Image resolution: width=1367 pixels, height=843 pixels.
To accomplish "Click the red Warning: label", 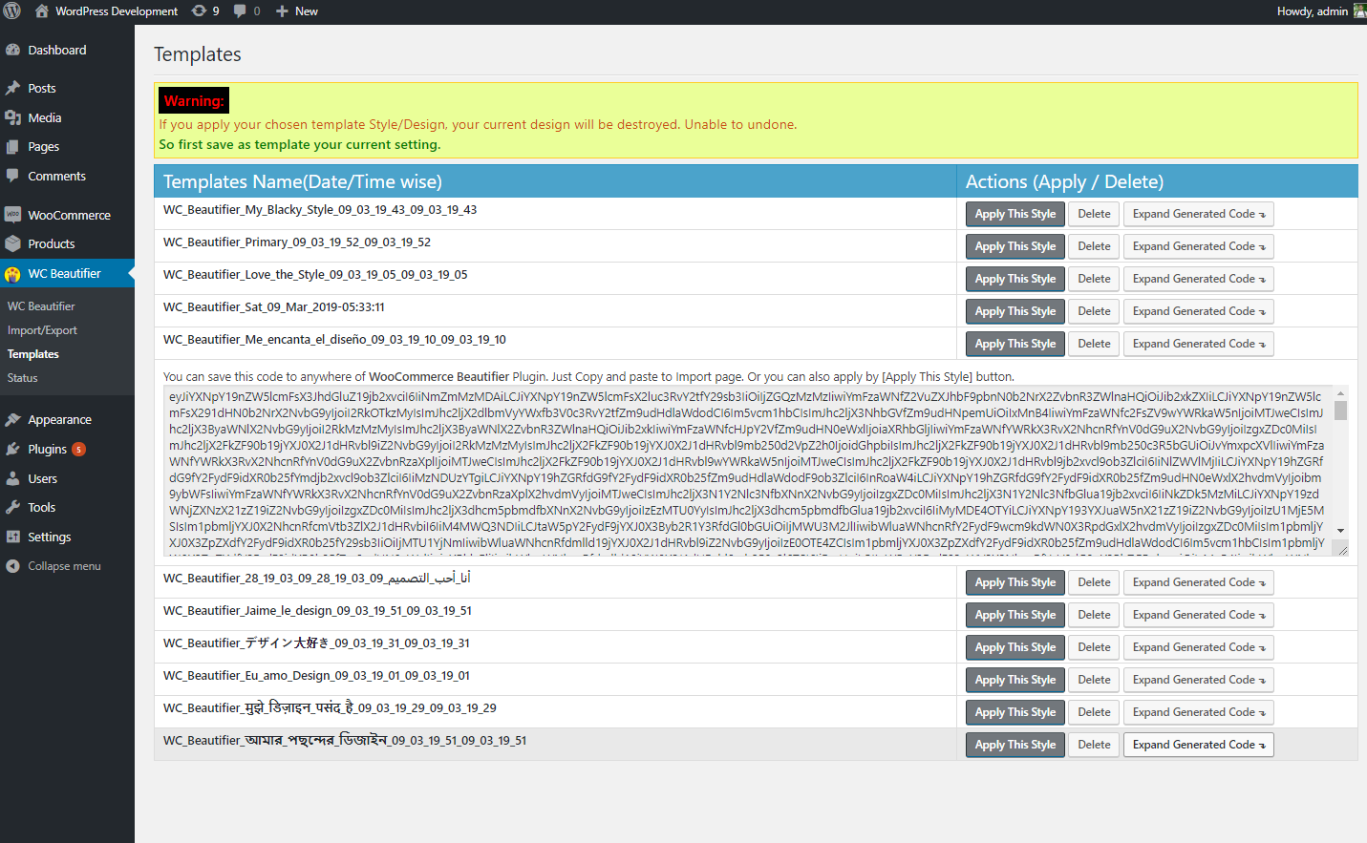I will click(194, 101).
